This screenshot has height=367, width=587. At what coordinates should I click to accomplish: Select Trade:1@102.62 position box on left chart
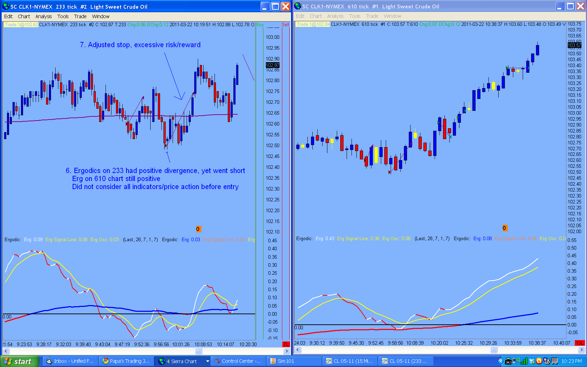[21, 24]
